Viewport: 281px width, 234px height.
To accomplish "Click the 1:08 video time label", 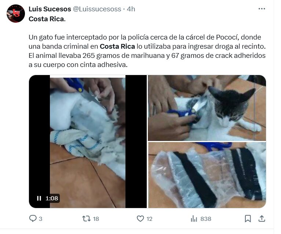I will pyautogui.click(x=52, y=198).
